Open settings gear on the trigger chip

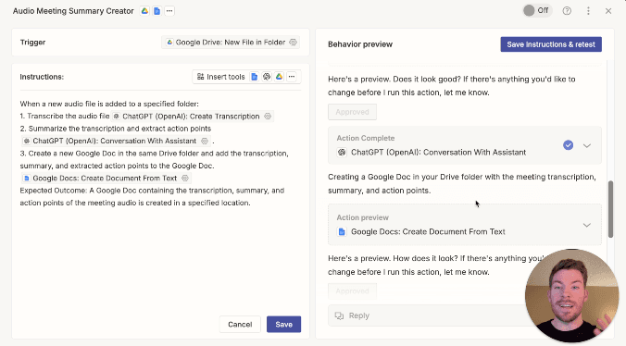tap(293, 43)
